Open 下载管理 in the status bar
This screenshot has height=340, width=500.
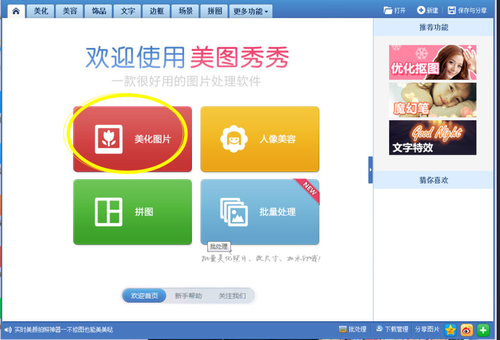[392, 329]
